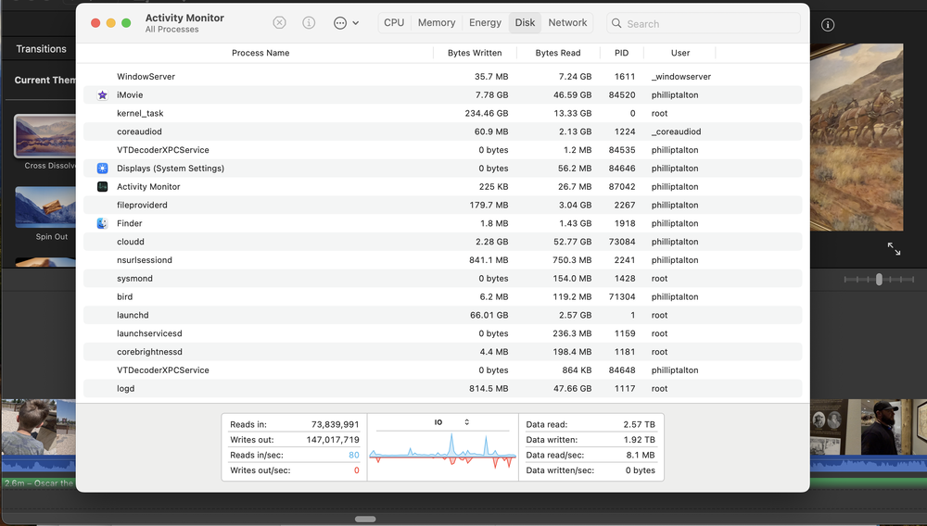Click the 234.46 GB bytes written value

[x=486, y=113]
